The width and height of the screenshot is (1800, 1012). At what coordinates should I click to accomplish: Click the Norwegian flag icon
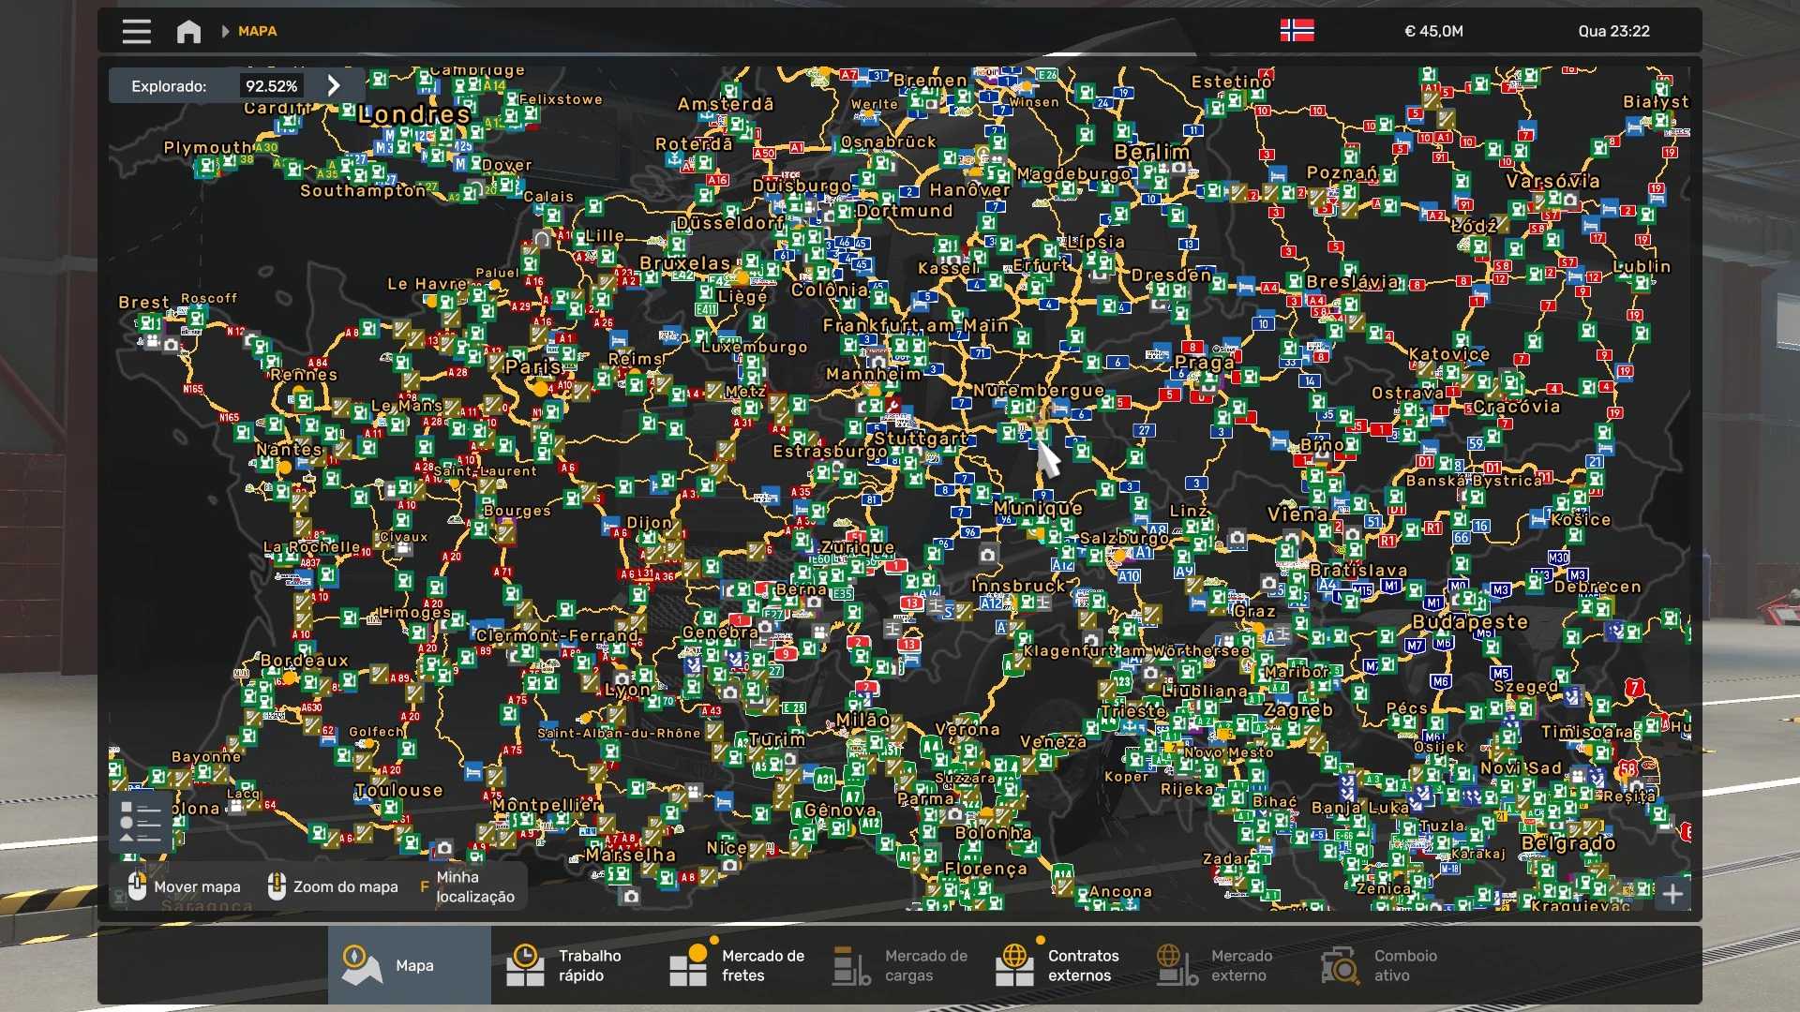1297,31
